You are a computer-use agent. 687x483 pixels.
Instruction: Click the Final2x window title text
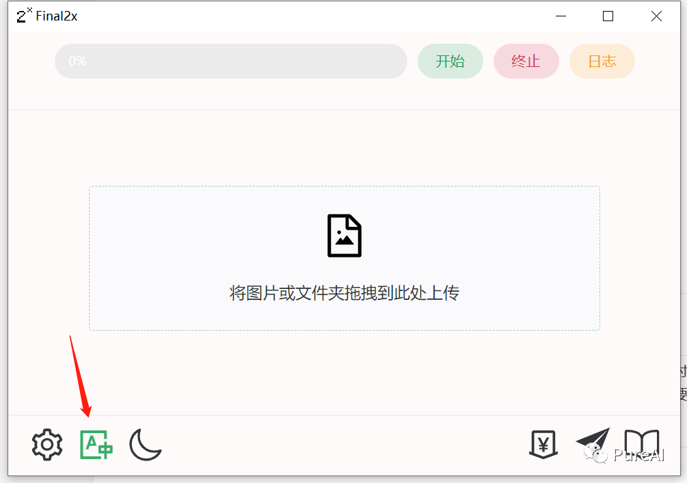click(57, 16)
